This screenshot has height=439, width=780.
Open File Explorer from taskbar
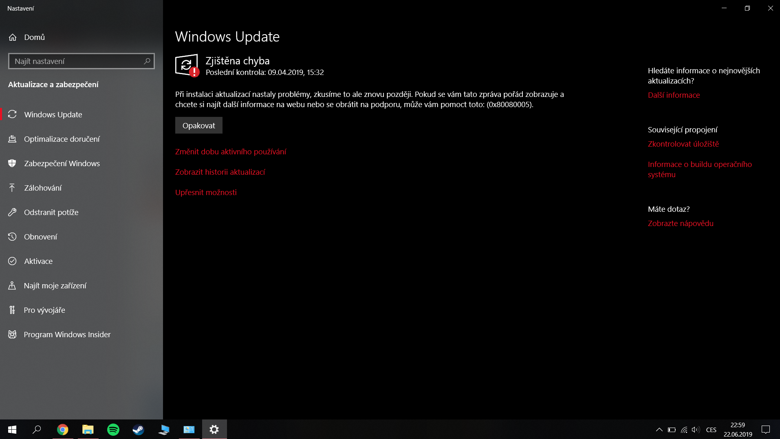(x=88, y=429)
